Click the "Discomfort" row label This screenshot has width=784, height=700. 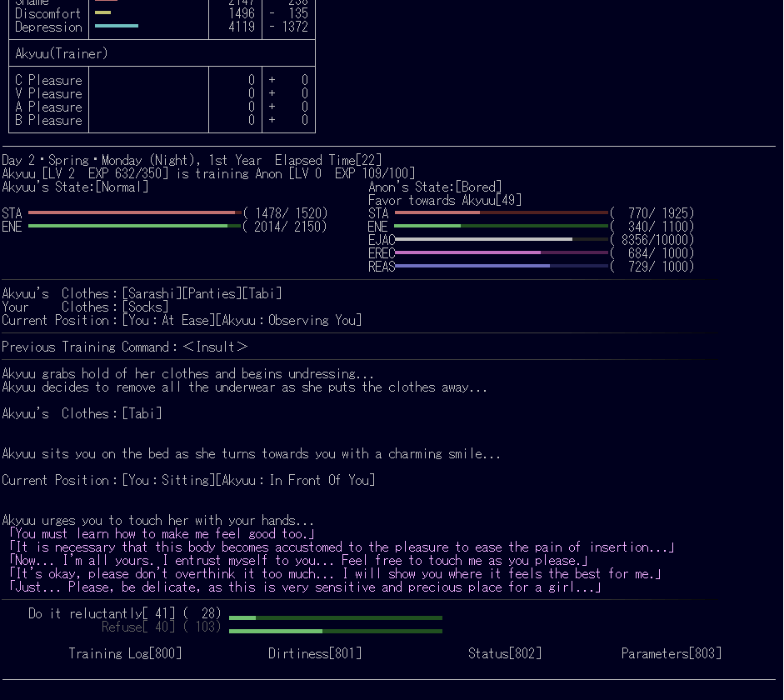[48, 13]
